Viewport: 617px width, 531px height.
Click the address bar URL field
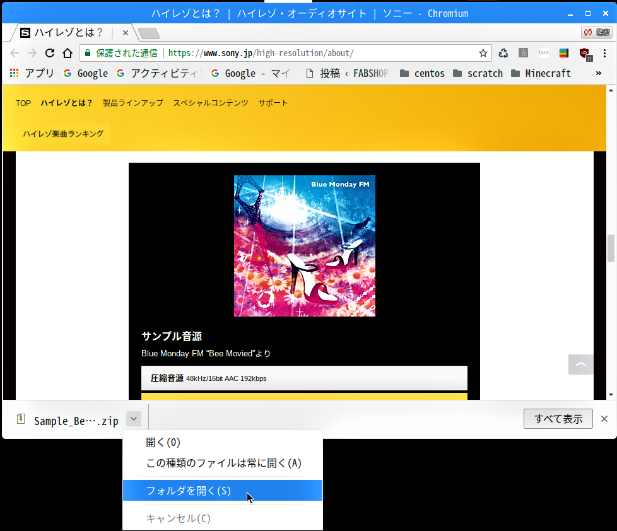285,53
